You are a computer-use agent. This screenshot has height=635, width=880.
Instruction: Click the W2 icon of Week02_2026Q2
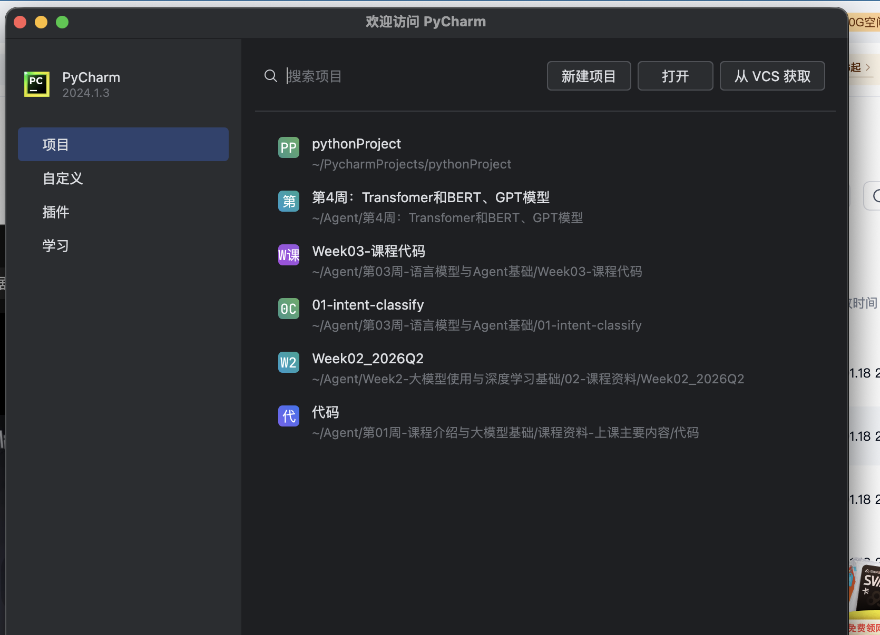[289, 362]
